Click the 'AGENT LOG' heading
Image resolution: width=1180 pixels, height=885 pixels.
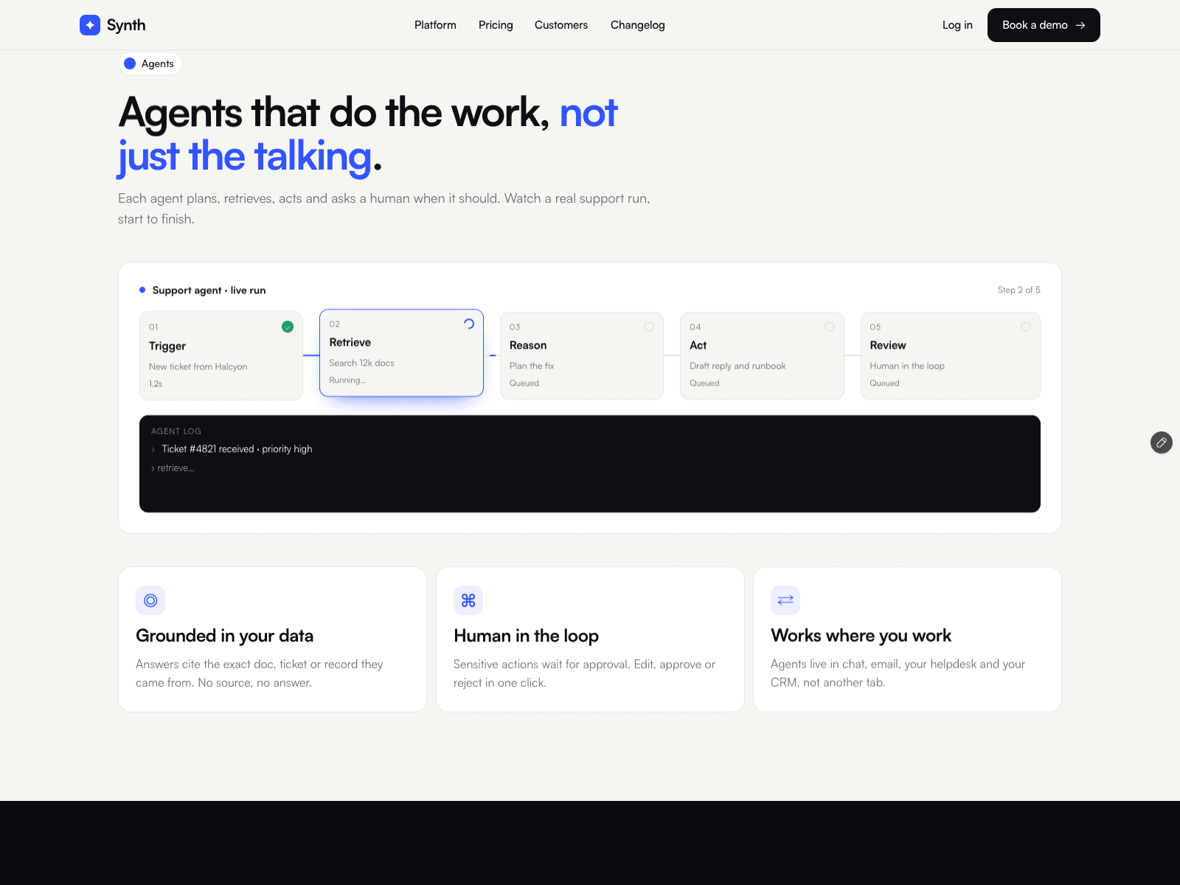point(176,431)
